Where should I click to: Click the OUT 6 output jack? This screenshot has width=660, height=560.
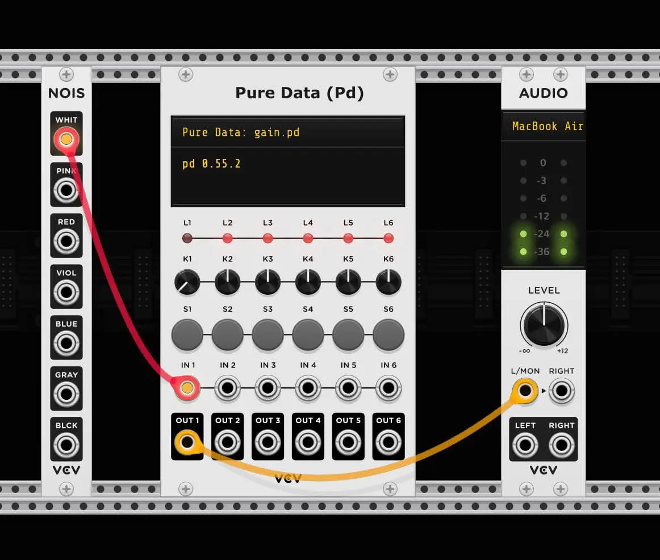(x=388, y=442)
